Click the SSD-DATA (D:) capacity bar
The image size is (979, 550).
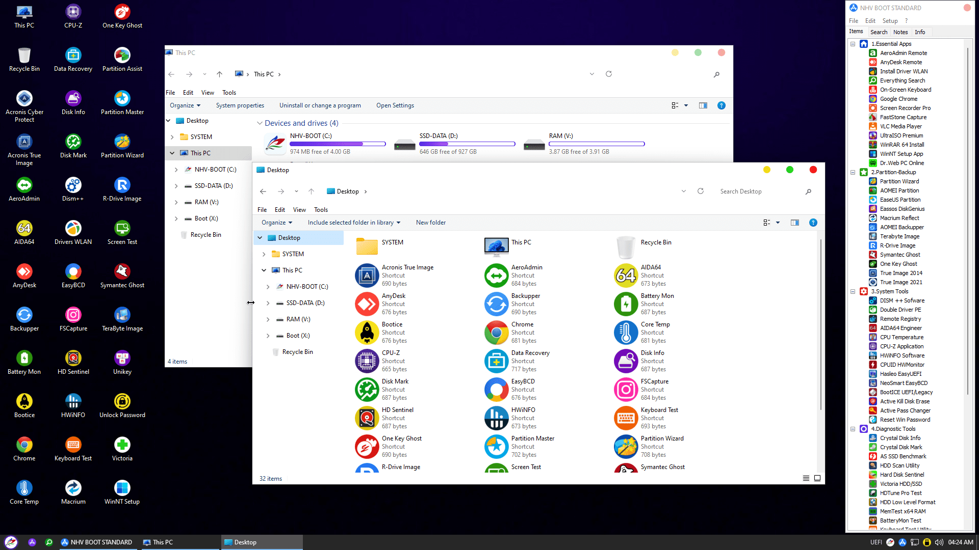pyautogui.click(x=467, y=144)
